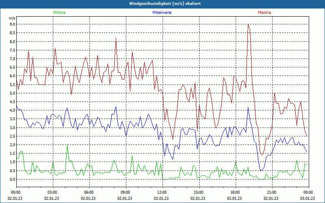Click the 06:00 time axis label

click(x=88, y=192)
